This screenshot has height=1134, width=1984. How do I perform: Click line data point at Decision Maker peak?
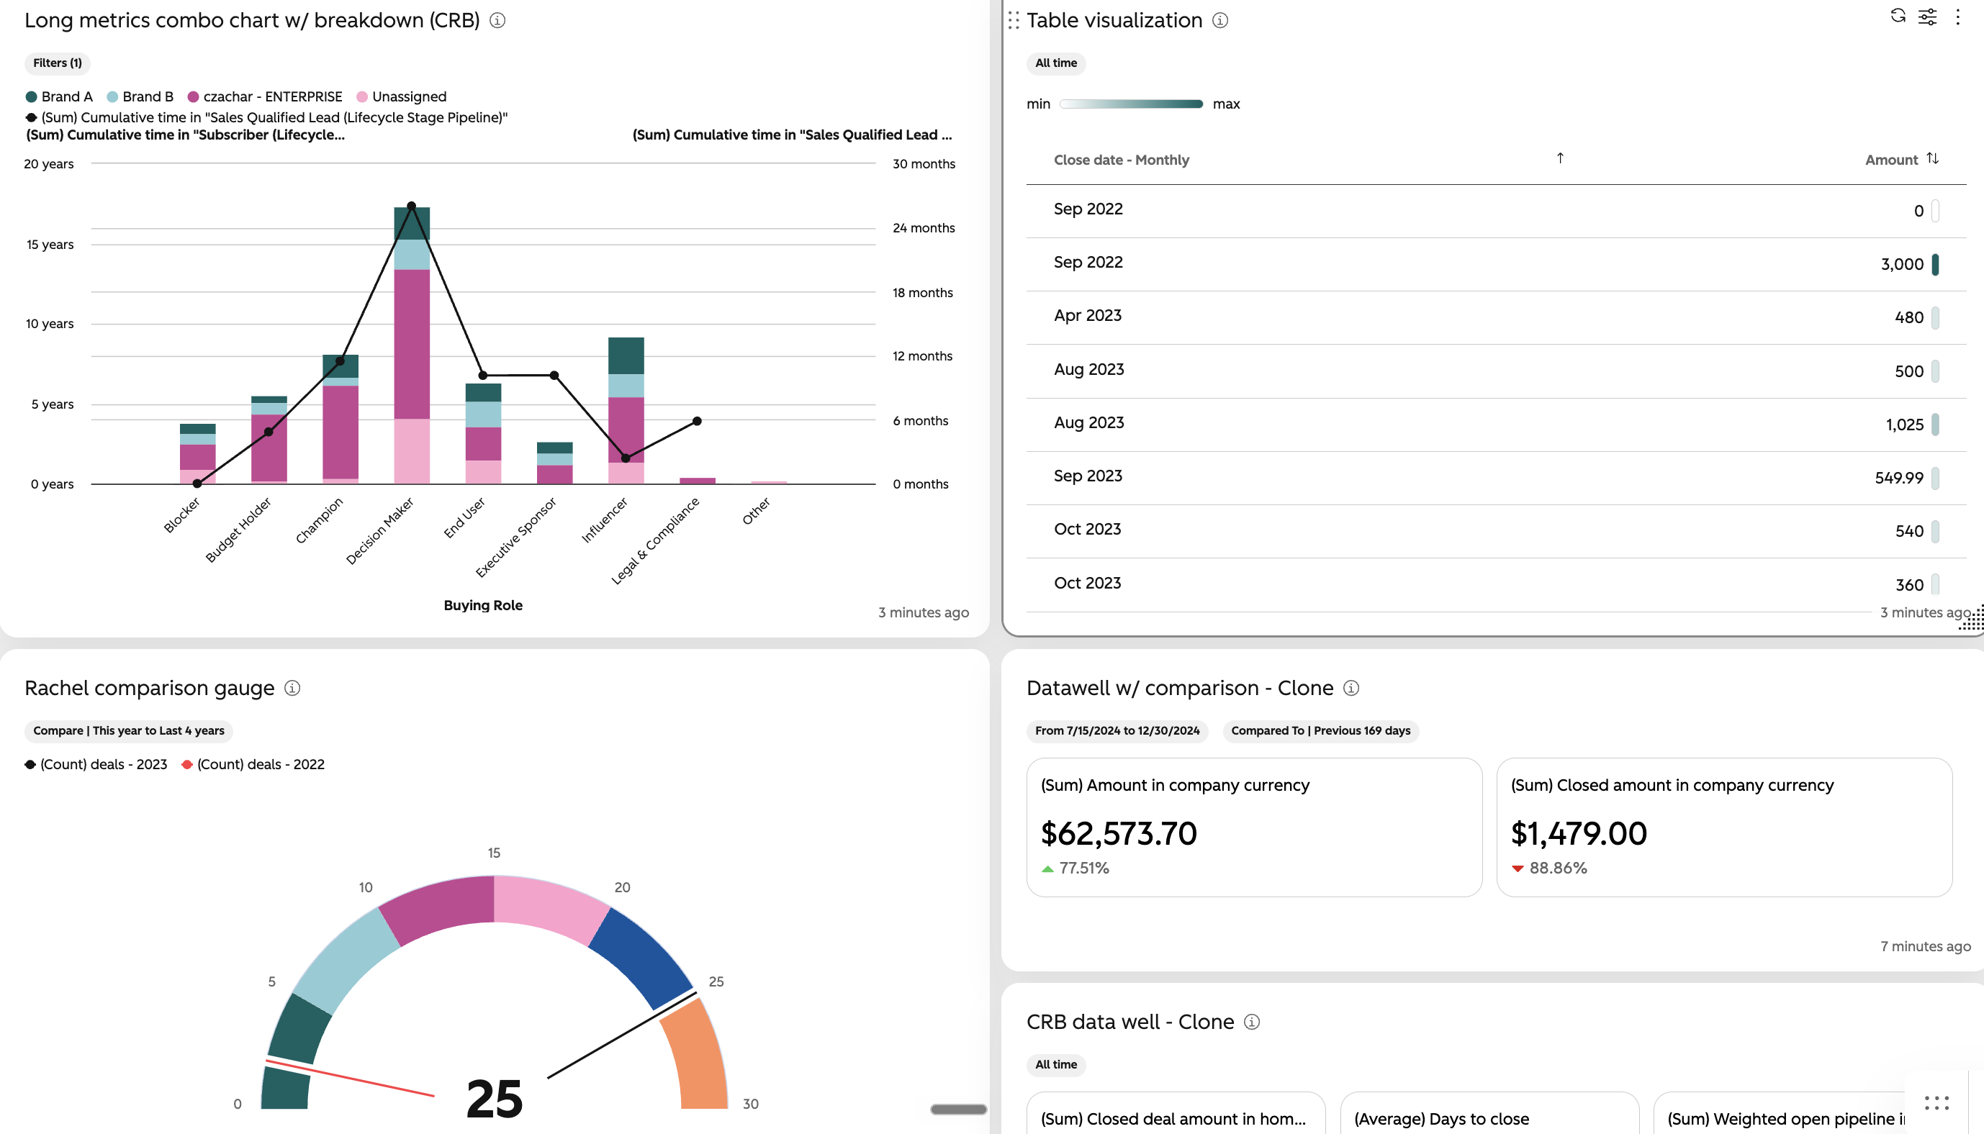click(x=411, y=207)
